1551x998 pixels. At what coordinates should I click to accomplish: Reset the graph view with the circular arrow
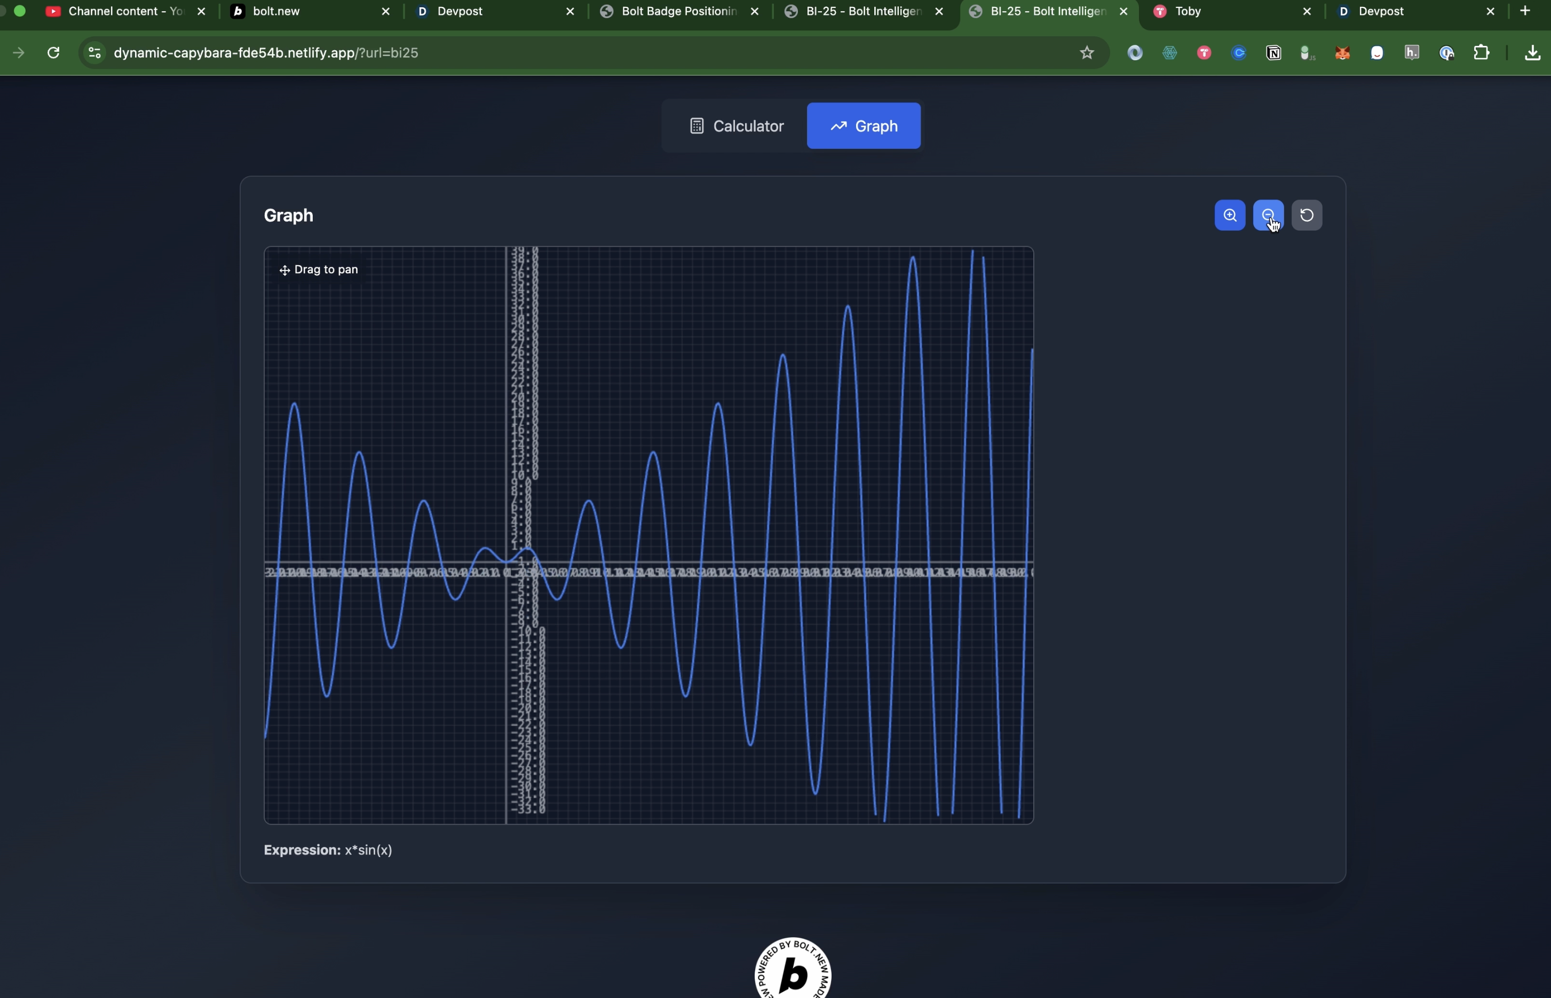pos(1307,216)
